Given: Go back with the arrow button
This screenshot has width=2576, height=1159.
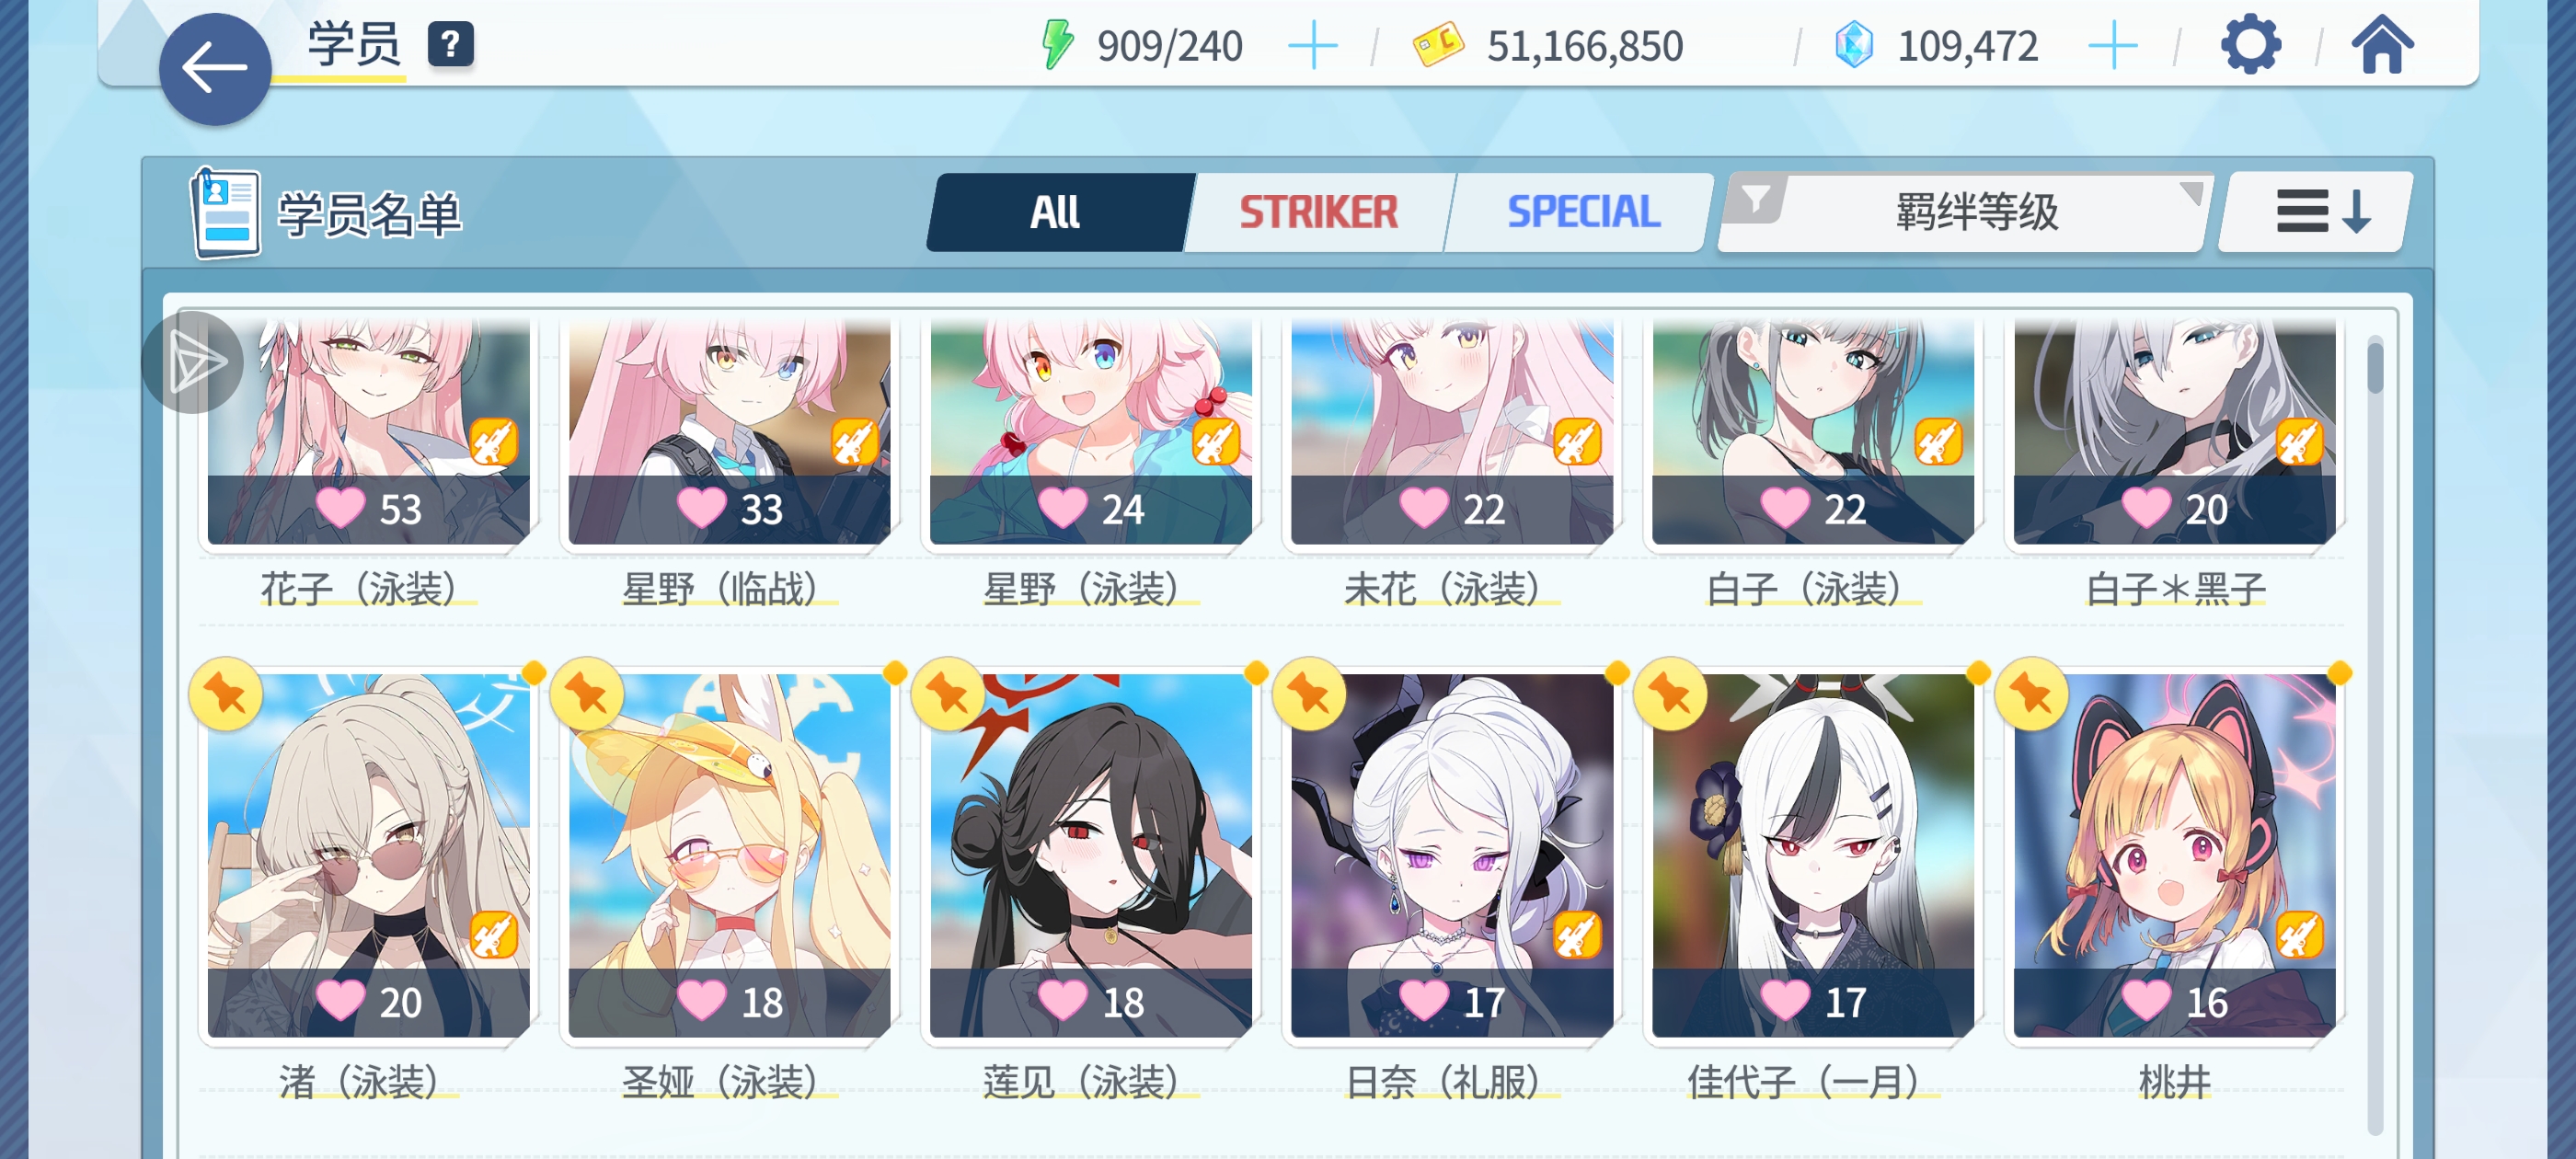Looking at the screenshot, I should click(215, 69).
